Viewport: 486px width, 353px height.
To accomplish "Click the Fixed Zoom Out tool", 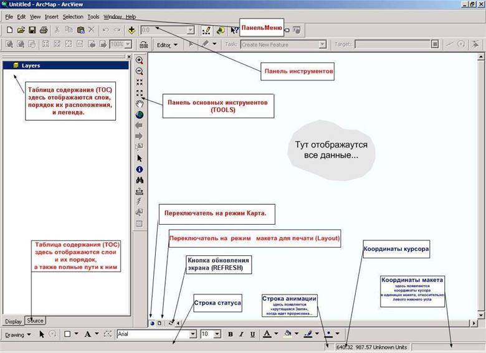I will coord(140,93).
